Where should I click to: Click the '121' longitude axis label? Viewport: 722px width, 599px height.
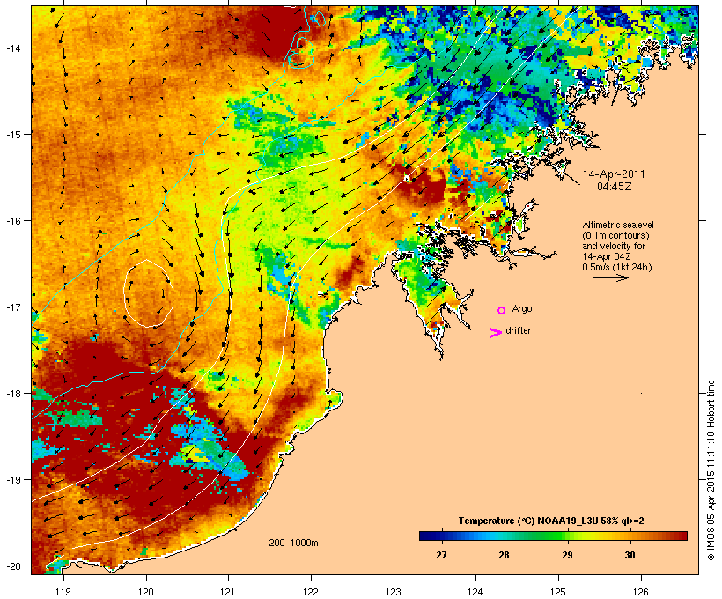pos(228,592)
